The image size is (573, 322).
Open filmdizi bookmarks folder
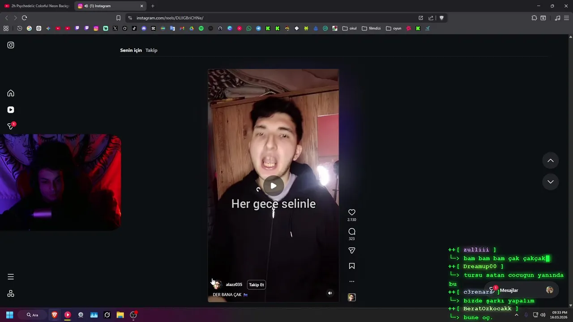371,28
